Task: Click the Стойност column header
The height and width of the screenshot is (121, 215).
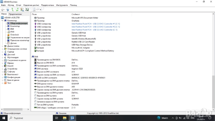Action: pyautogui.click(x=76, y=14)
